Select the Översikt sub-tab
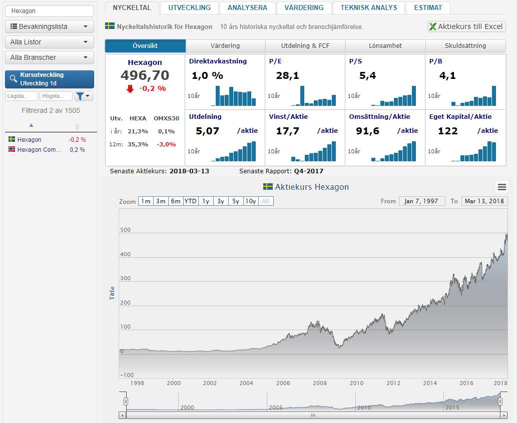This screenshot has height=423, width=517. click(x=146, y=46)
